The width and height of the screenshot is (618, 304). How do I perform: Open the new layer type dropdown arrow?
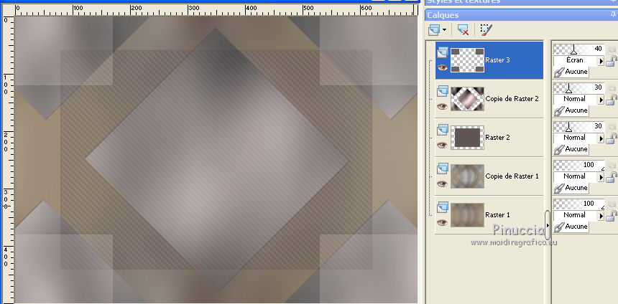(x=445, y=30)
